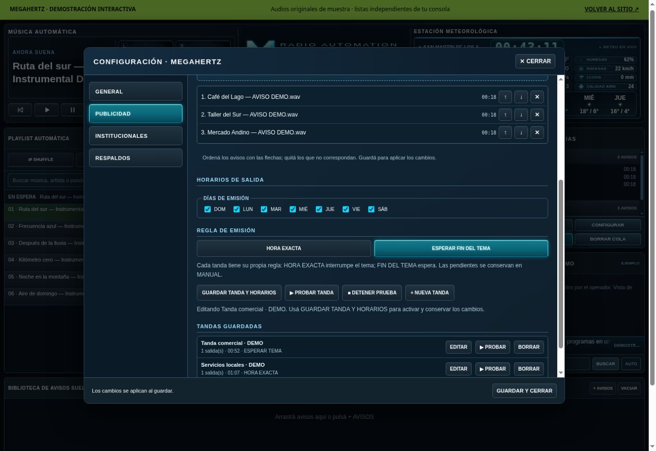Toggle LUN emission day checkbox
Screen dimensions: 656x451
click(237, 209)
